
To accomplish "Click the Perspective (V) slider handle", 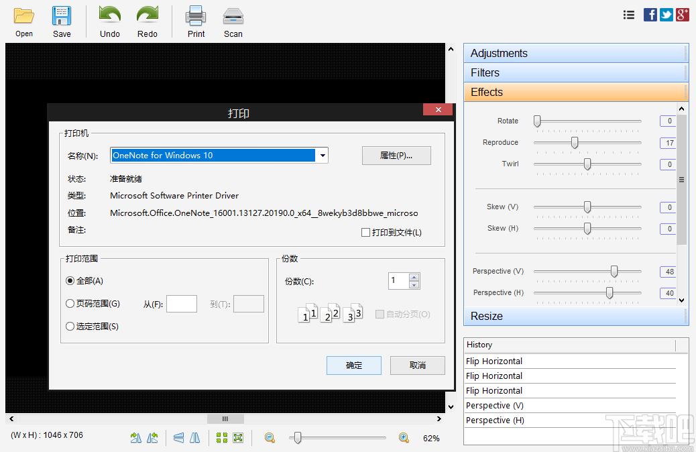I will pyautogui.click(x=614, y=272).
